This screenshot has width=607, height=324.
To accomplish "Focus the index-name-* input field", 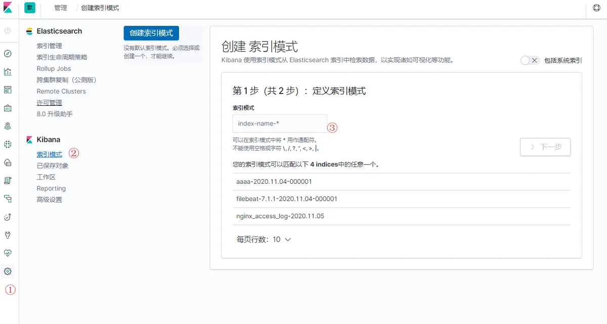I will 280,124.
